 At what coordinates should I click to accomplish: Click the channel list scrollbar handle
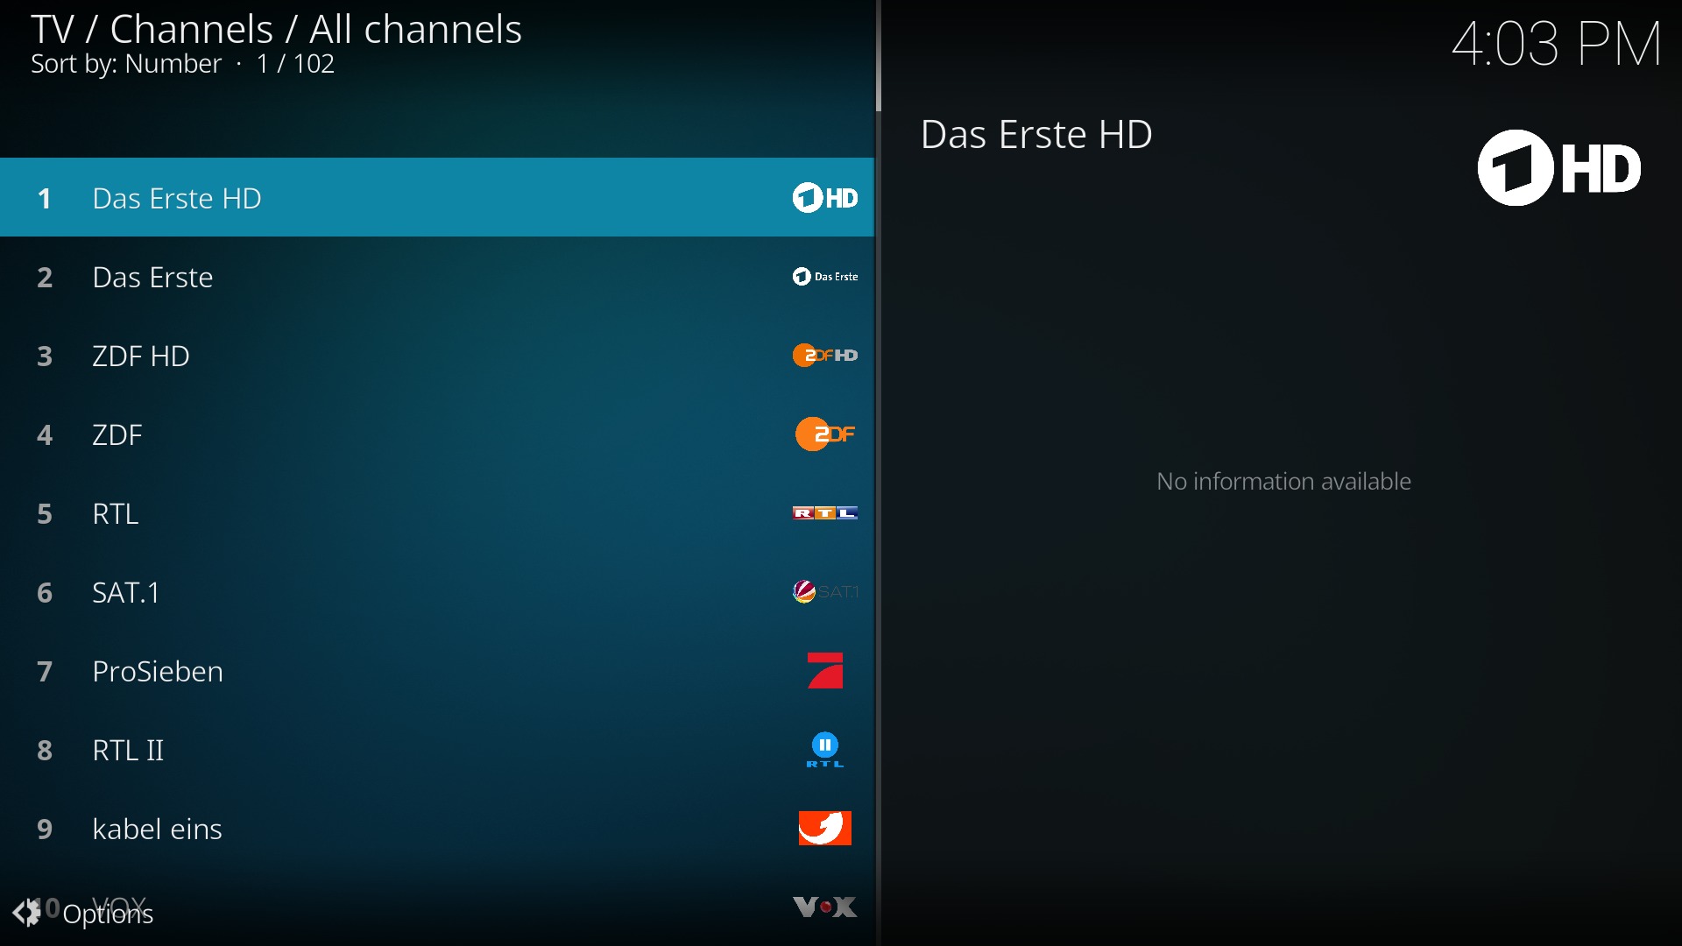[878, 56]
